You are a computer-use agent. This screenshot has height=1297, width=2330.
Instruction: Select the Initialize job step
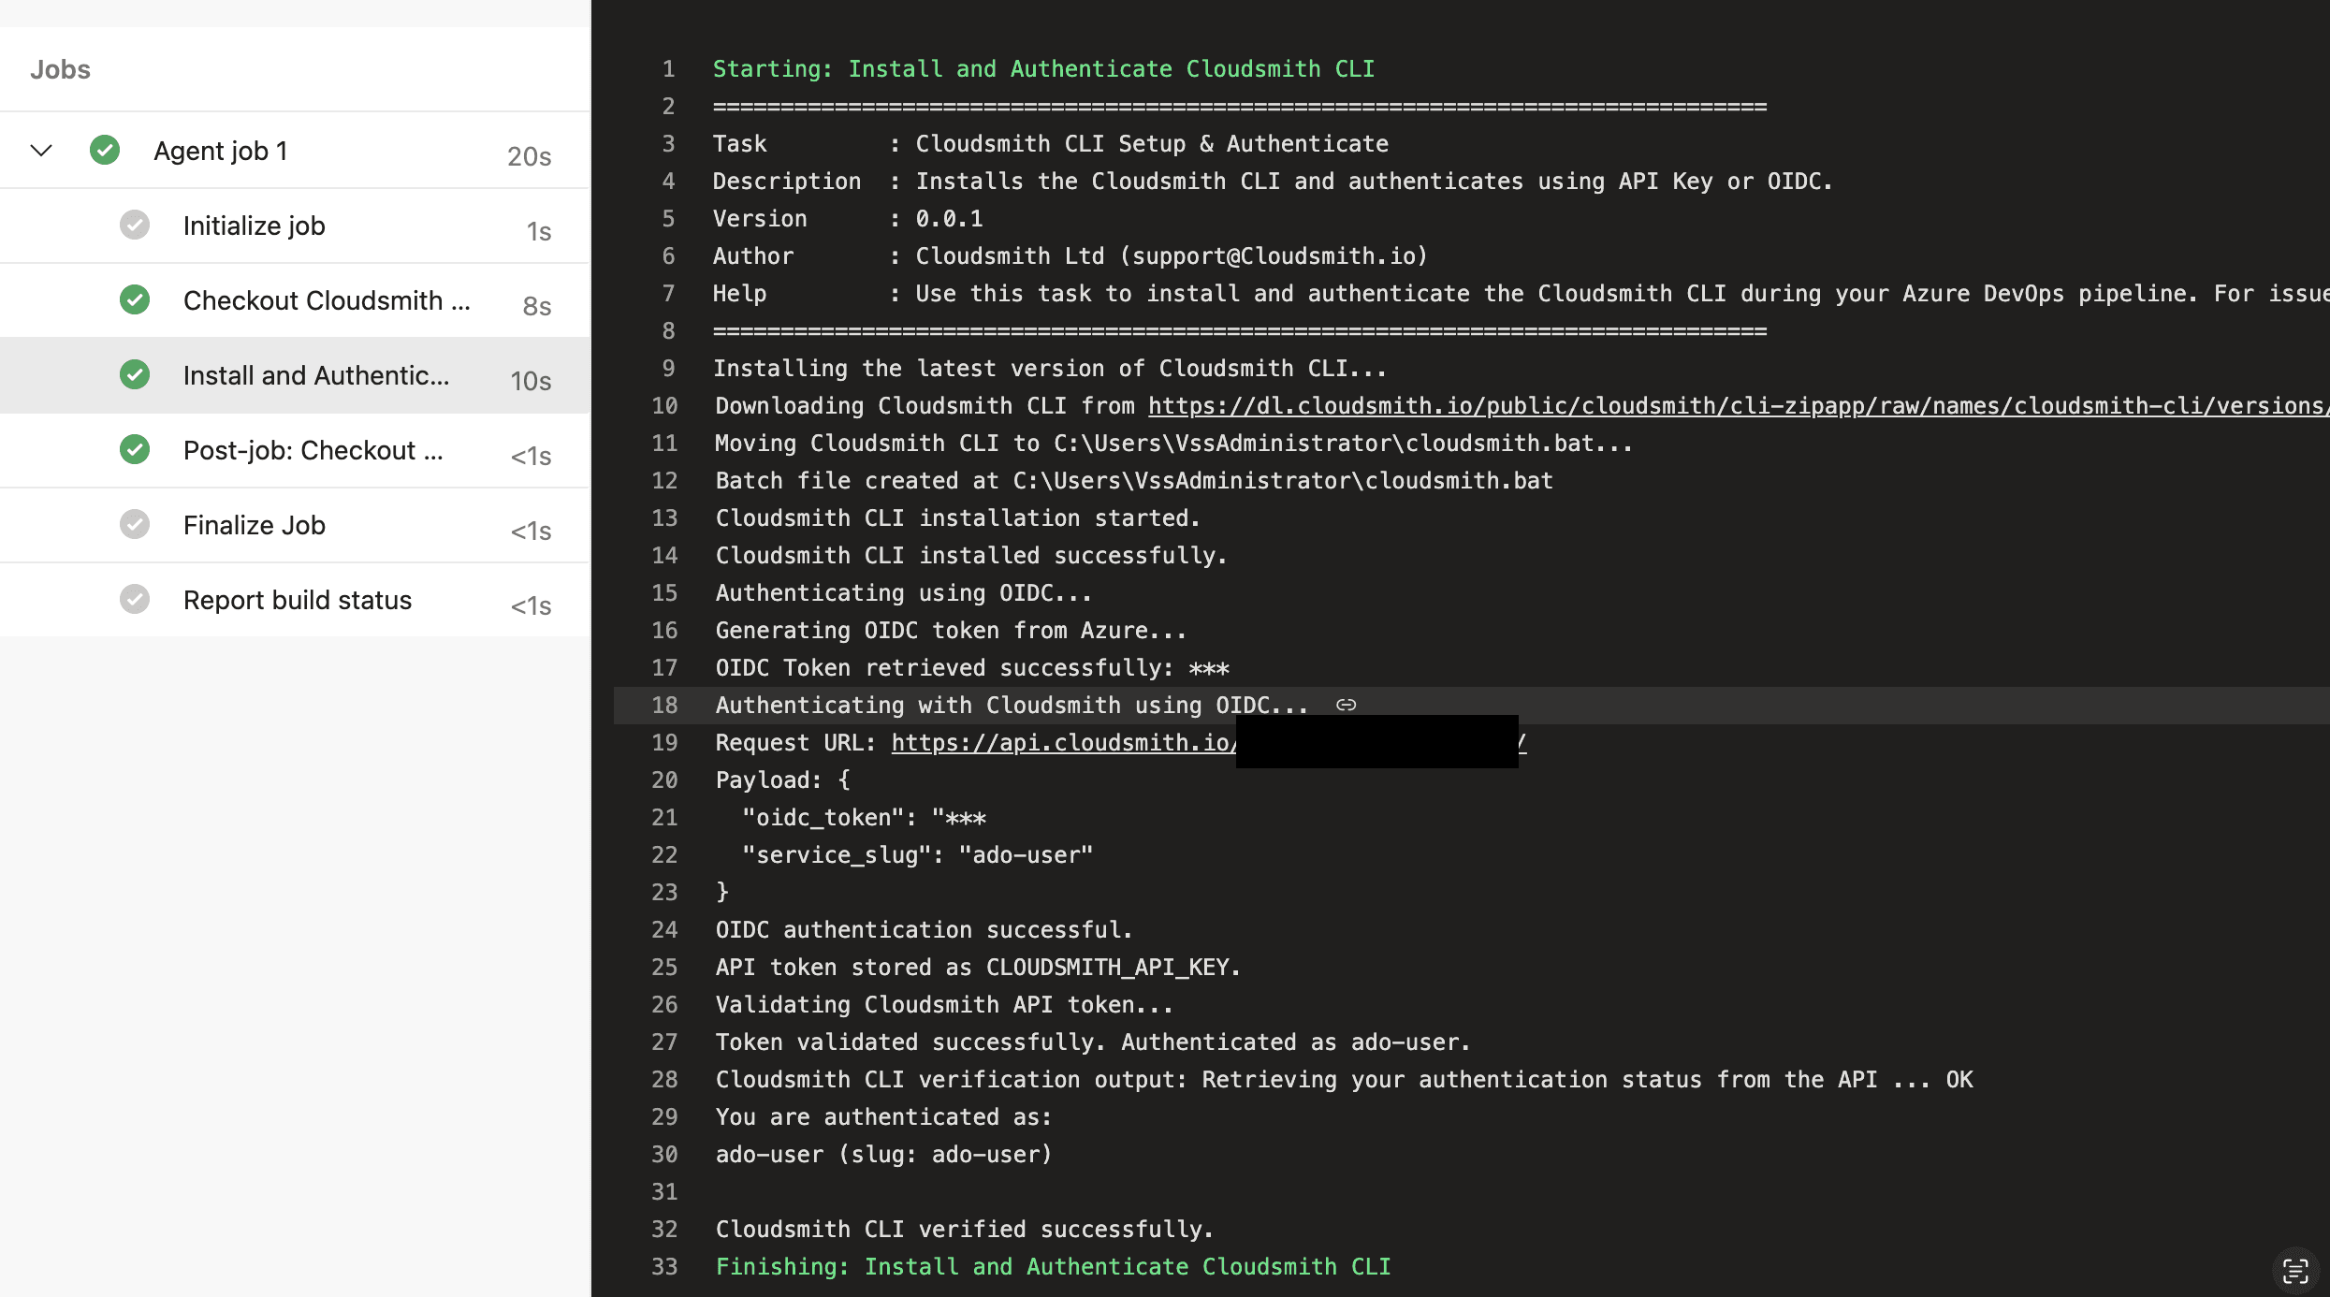coord(254,225)
